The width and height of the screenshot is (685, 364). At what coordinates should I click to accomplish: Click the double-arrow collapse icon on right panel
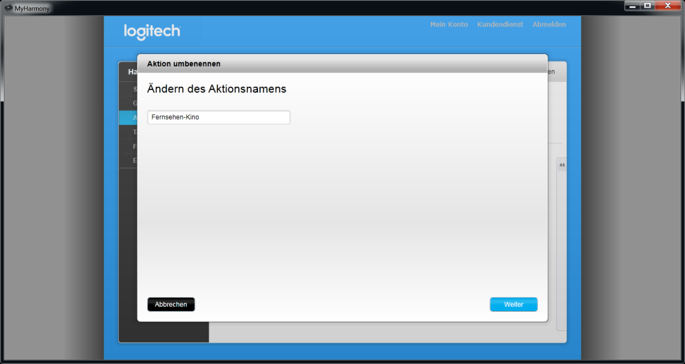pyautogui.click(x=562, y=165)
